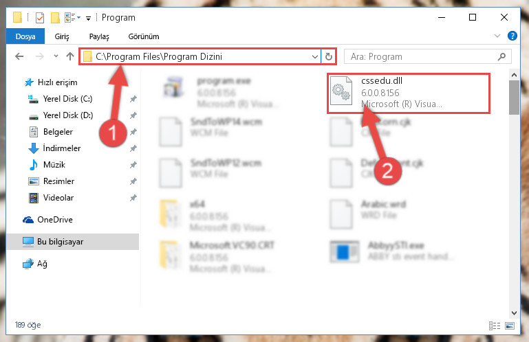This screenshot has height=342, width=529.
Task: Switch to the Görünüm tab
Action: pos(144,36)
